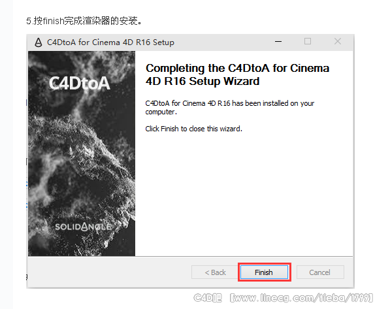Click 'Click Finish to close this wizard' text
The height and width of the screenshot is (309, 390).
coord(194,129)
